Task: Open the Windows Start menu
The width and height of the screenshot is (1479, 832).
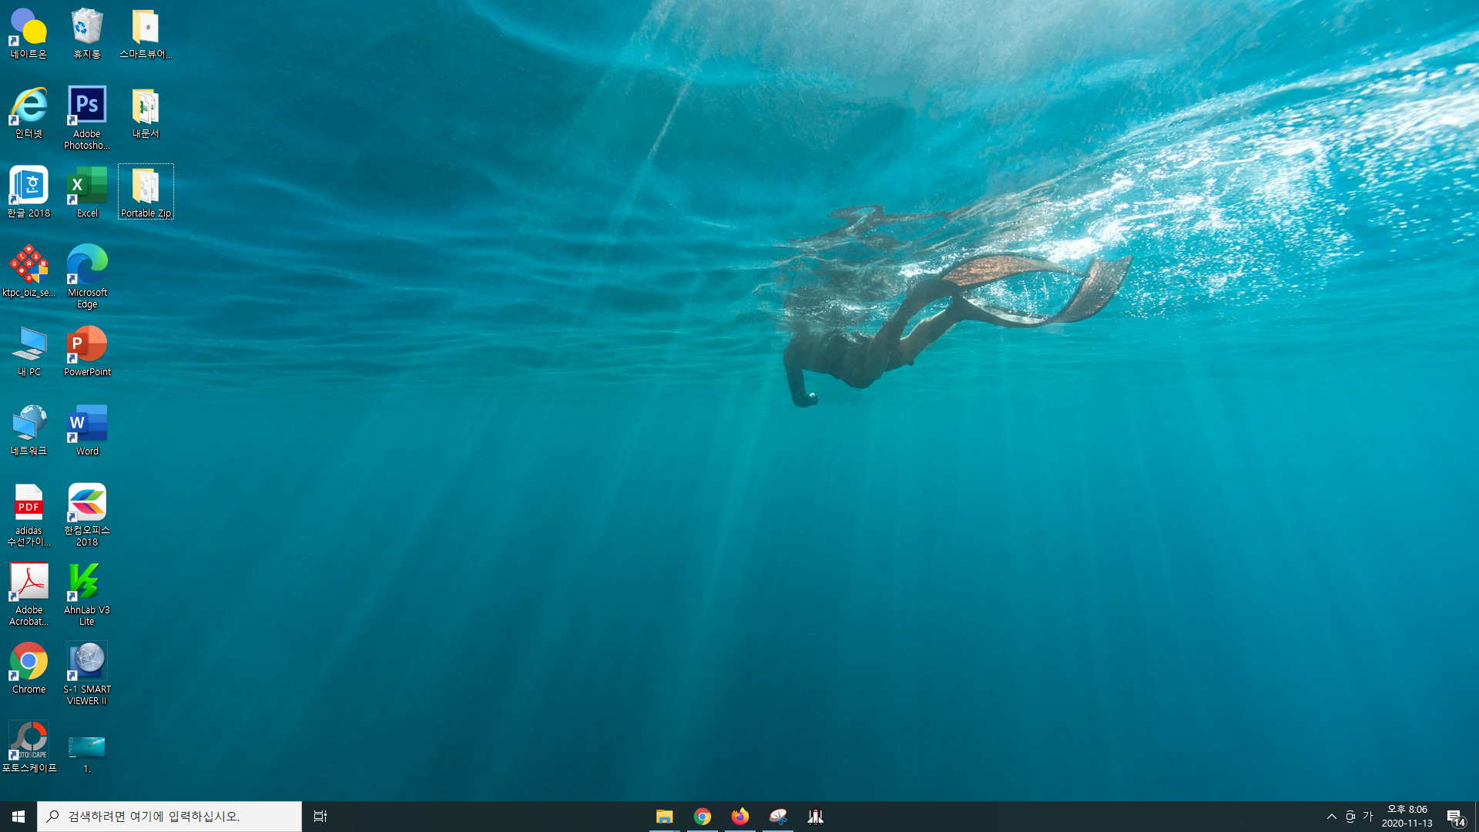Action: [x=18, y=817]
